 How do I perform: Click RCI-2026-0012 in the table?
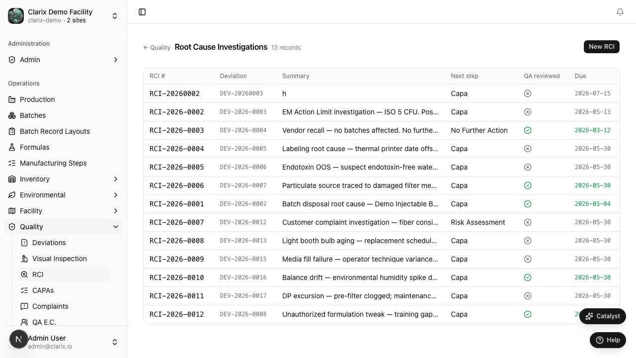coord(176,314)
